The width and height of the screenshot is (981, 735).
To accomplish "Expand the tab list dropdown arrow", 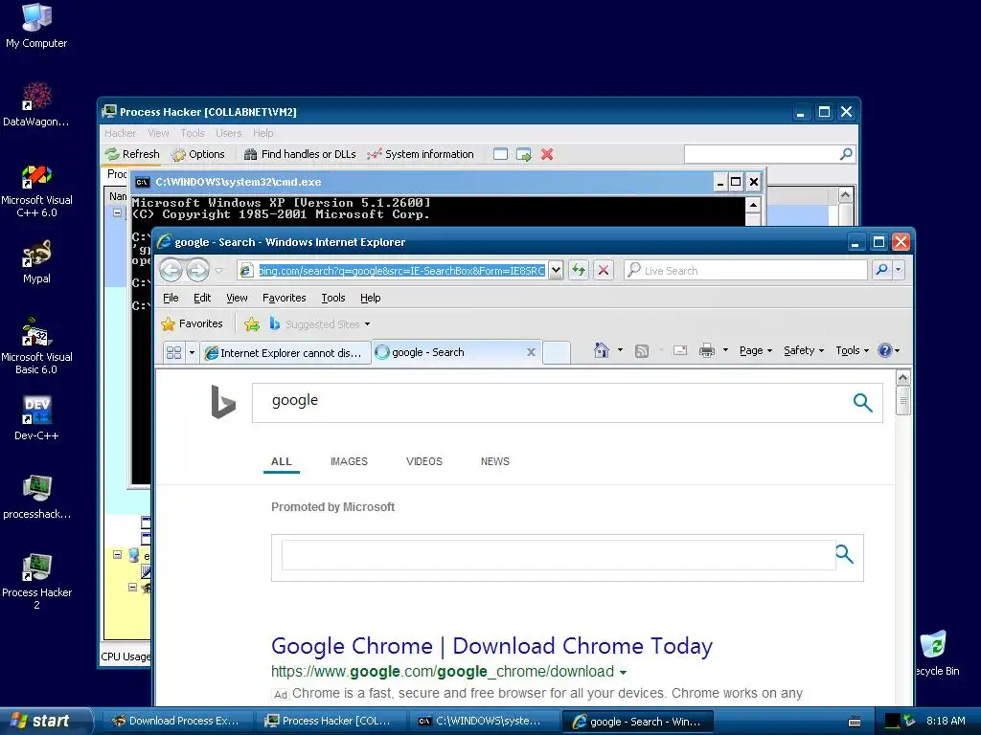I will click(192, 352).
